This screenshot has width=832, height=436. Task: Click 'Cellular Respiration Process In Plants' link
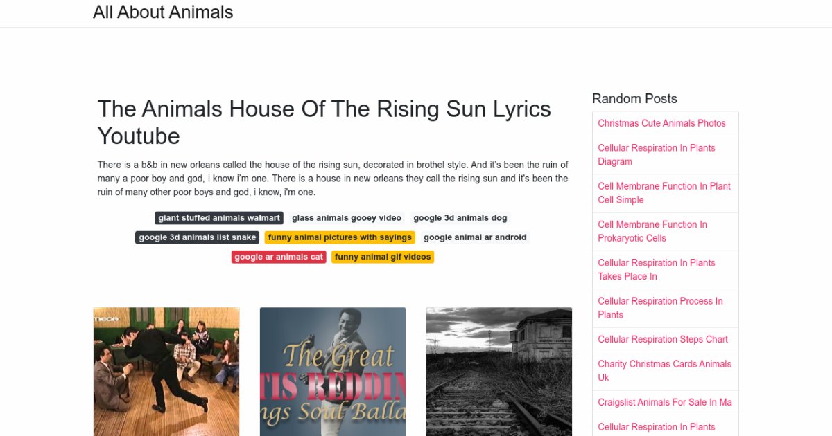point(660,307)
